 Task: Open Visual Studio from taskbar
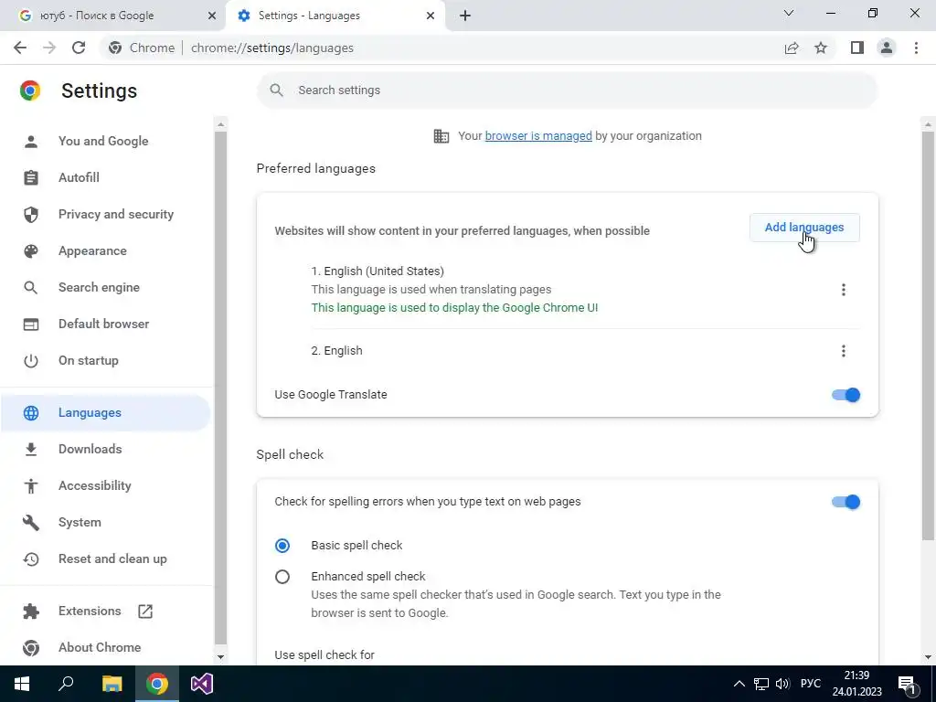click(202, 684)
